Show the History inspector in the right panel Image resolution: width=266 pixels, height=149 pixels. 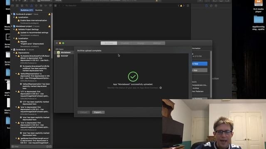[211, 6]
